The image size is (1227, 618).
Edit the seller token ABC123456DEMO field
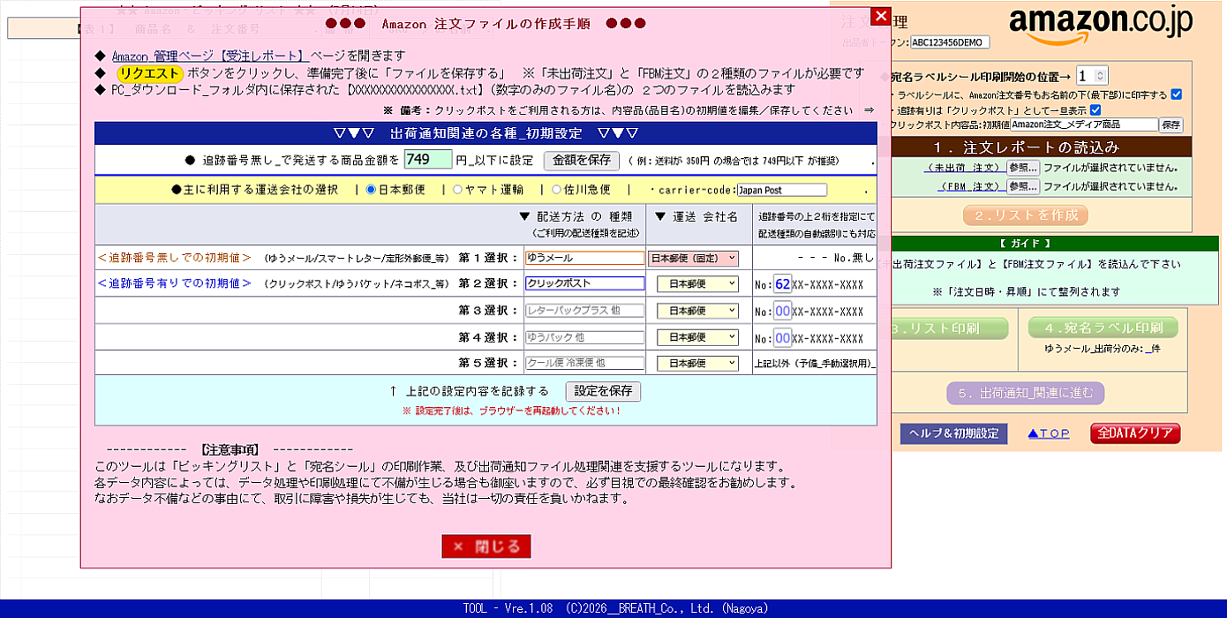(x=950, y=42)
